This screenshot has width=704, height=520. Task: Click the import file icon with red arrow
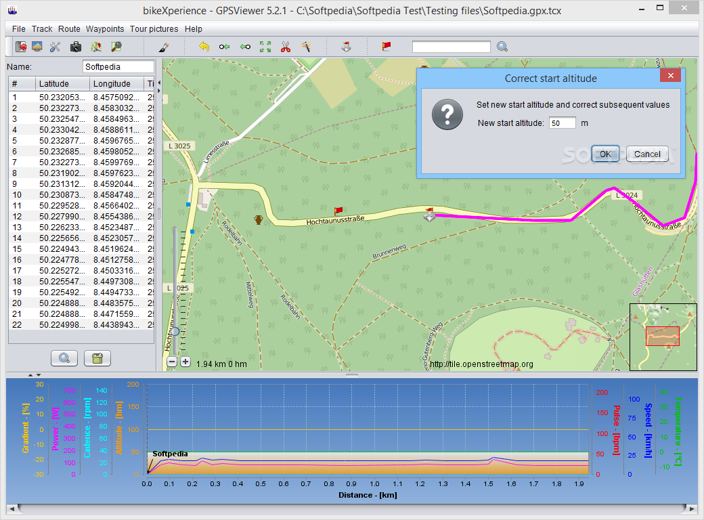click(x=21, y=47)
